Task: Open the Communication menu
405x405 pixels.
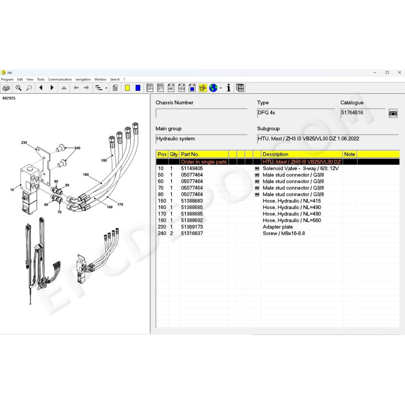Action: (60, 79)
